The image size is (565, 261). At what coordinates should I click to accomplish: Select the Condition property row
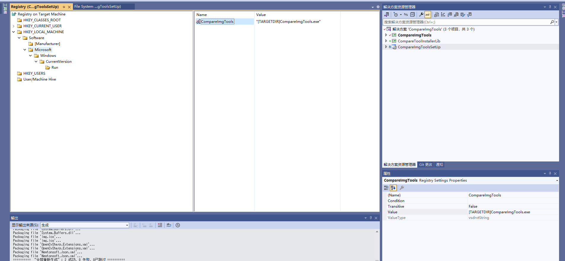click(x=473, y=201)
